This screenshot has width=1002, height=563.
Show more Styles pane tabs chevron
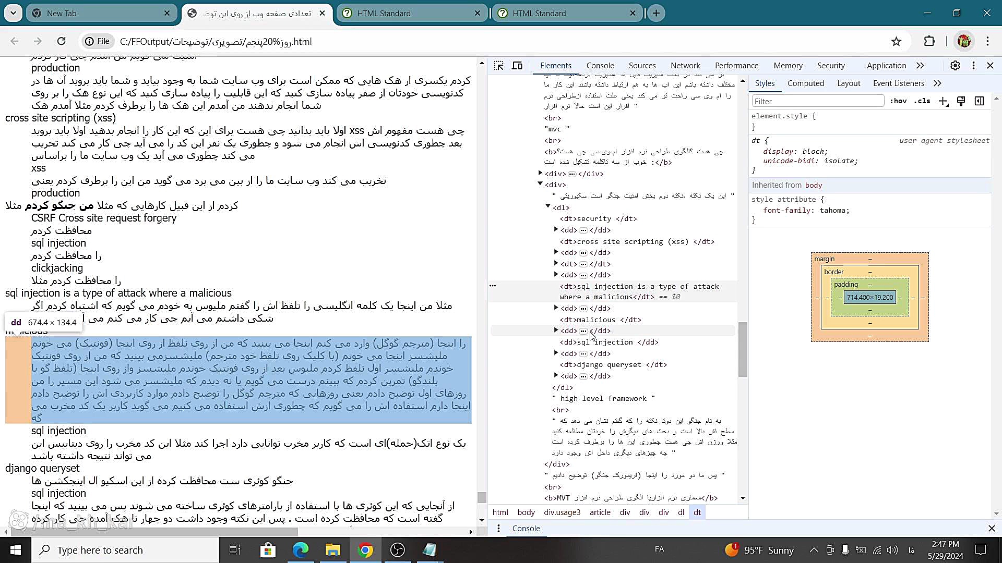(x=937, y=83)
